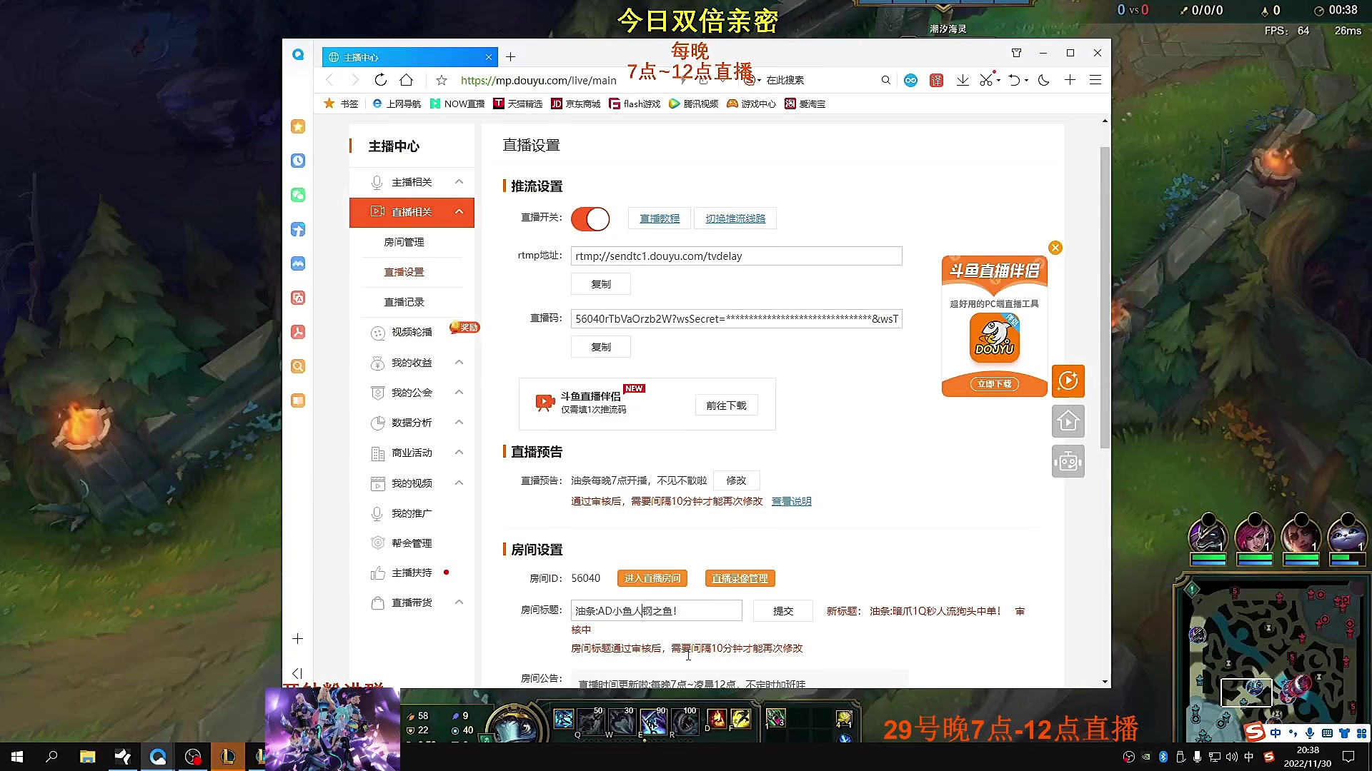Open the 直播教程 link

[660, 218]
